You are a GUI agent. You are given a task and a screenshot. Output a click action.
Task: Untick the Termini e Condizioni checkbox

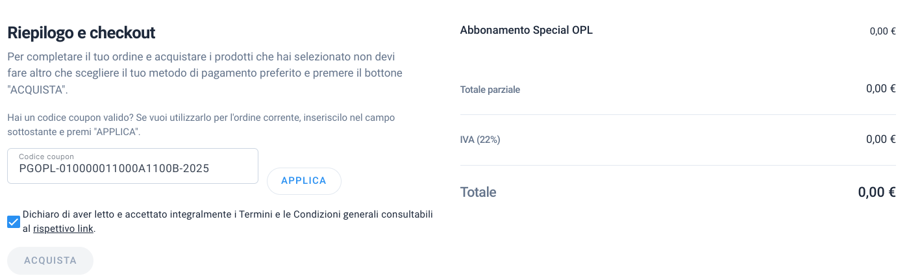tap(14, 221)
